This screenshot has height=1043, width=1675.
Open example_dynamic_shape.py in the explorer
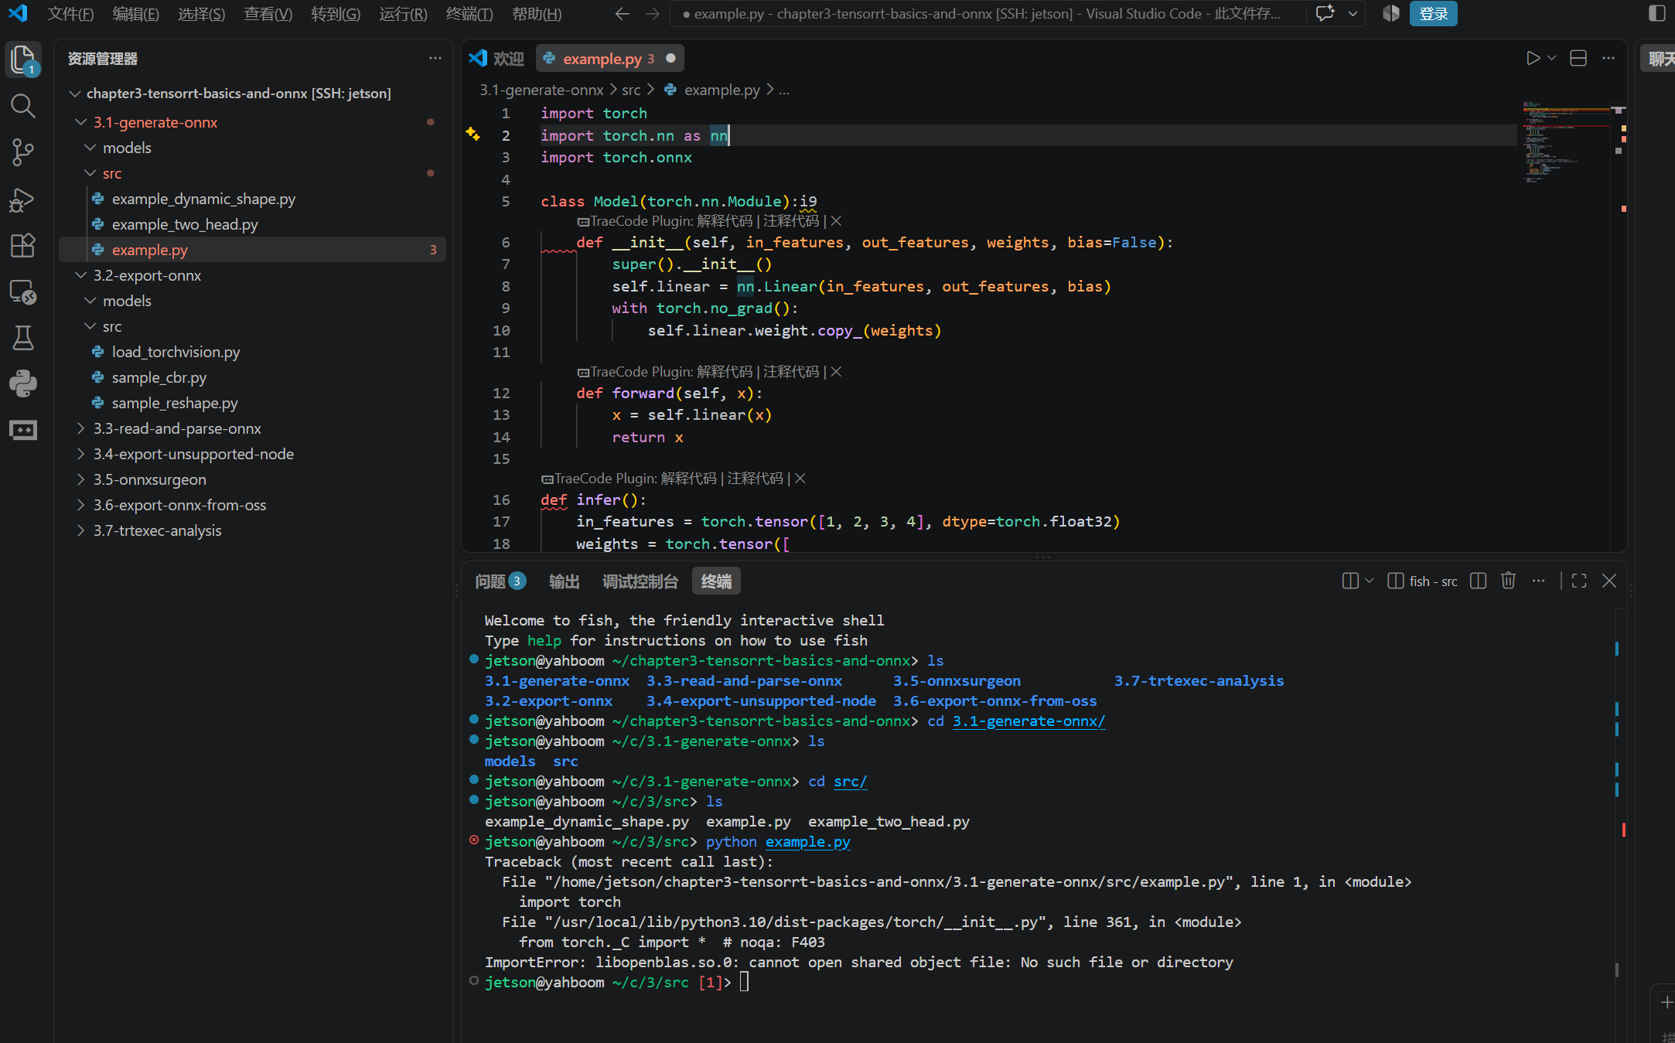coord(252,199)
